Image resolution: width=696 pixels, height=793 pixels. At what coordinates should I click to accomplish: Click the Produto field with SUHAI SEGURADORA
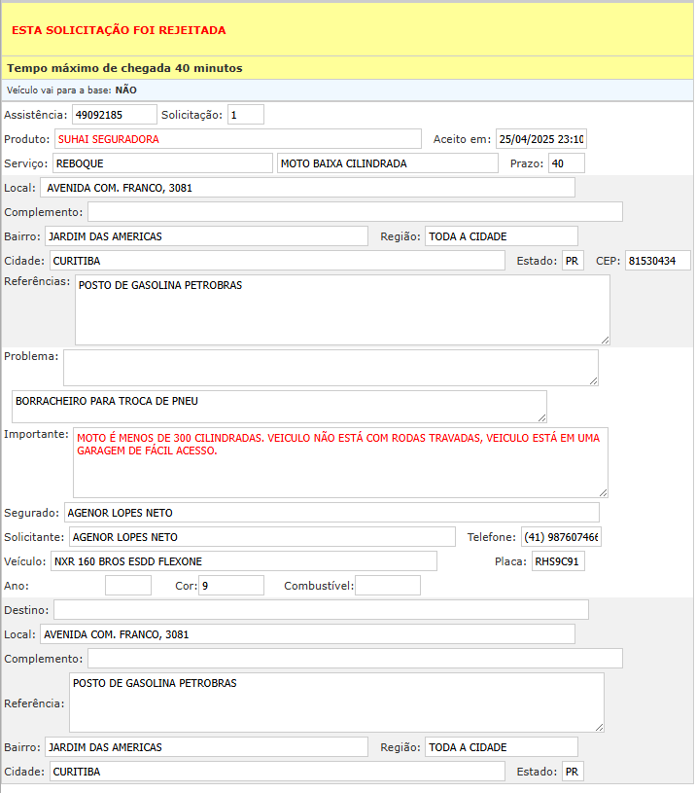coord(237,139)
